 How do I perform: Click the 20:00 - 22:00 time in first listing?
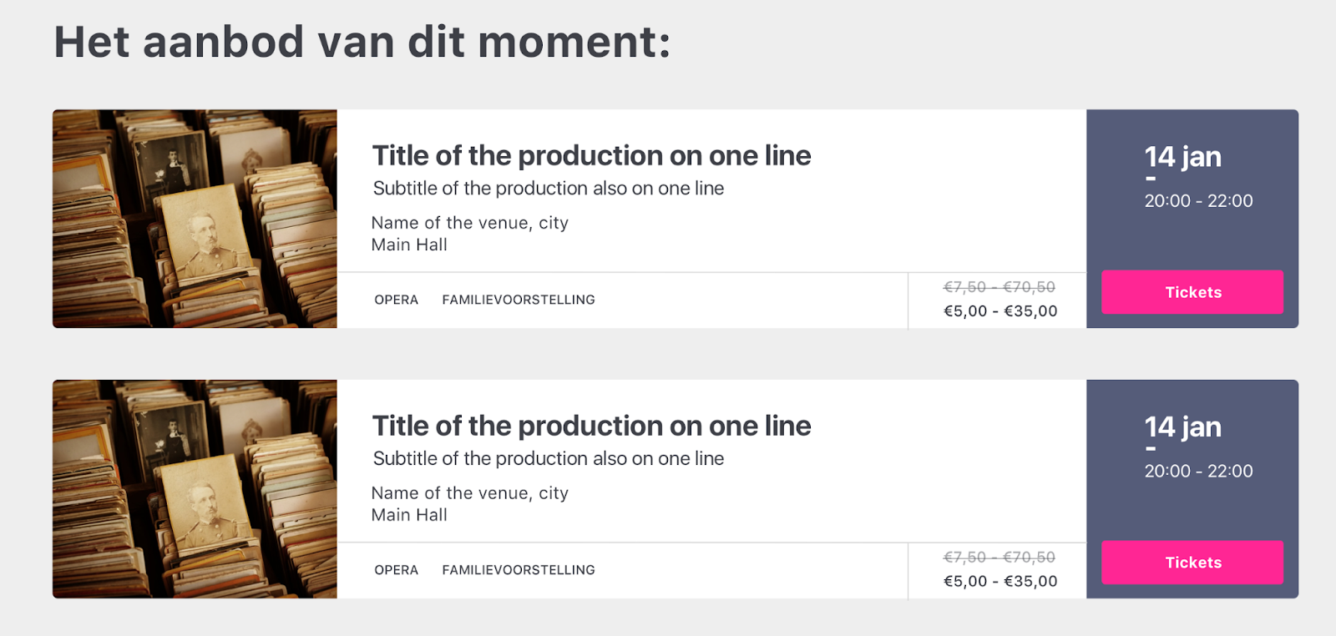[x=1198, y=201]
